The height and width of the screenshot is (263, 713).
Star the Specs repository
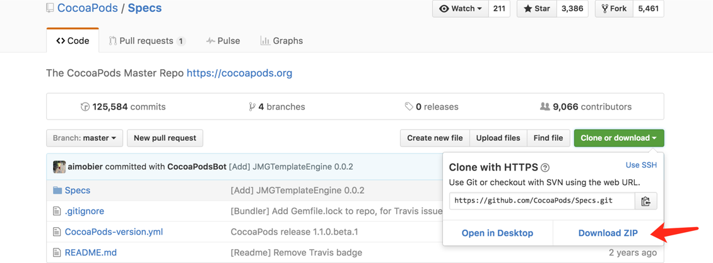tap(537, 9)
